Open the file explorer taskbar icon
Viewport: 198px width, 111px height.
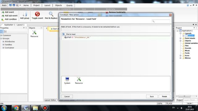point(35,108)
